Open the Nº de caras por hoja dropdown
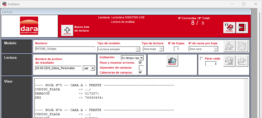This screenshot has width=262, height=118. tap(203, 49)
